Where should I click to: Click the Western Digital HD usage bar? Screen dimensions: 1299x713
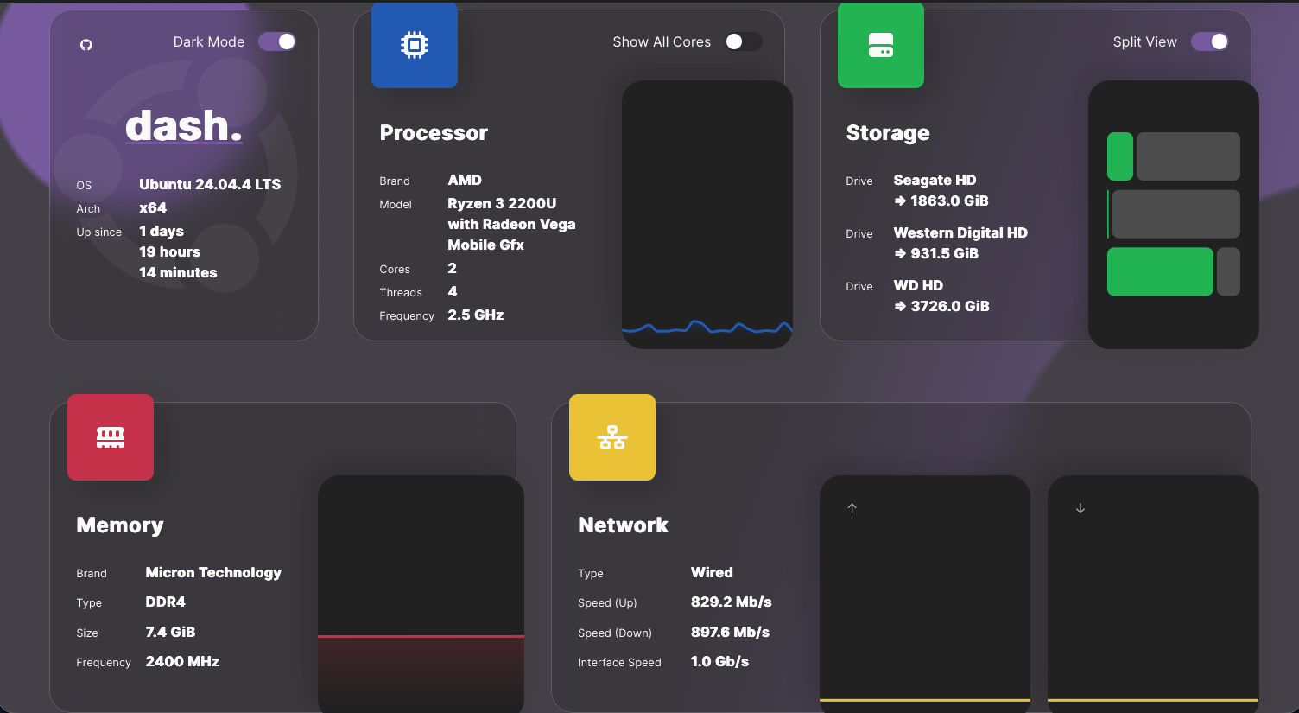[1174, 214]
